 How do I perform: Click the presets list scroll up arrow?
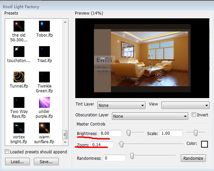coord(65,22)
